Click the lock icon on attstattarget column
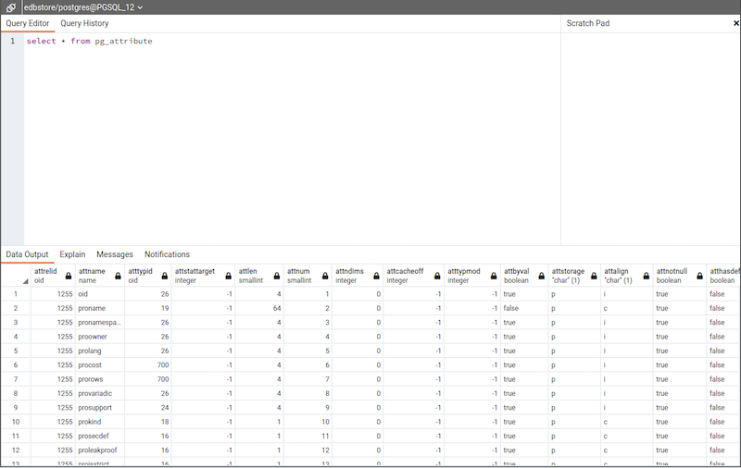This screenshot has height=468, width=741. pos(228,276)
